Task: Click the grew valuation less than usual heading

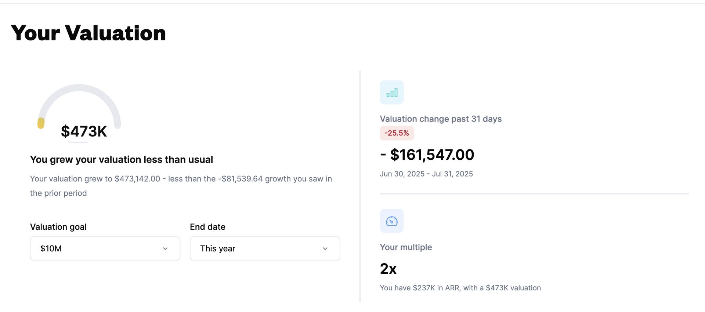Action: click(122, 160)
